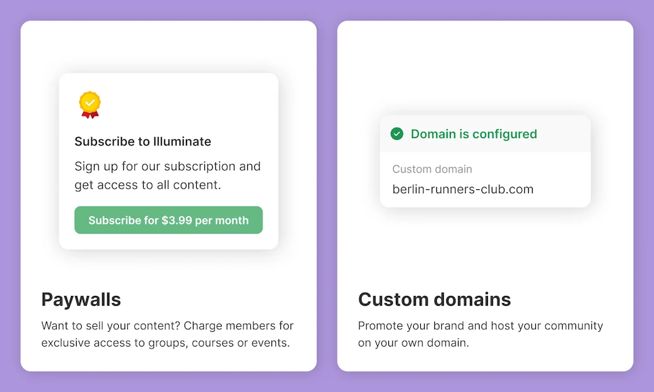This screenshot has width=654, height=392.
Task: Click the "Subscribe to Illuminate" title
Action: (142, 141)
